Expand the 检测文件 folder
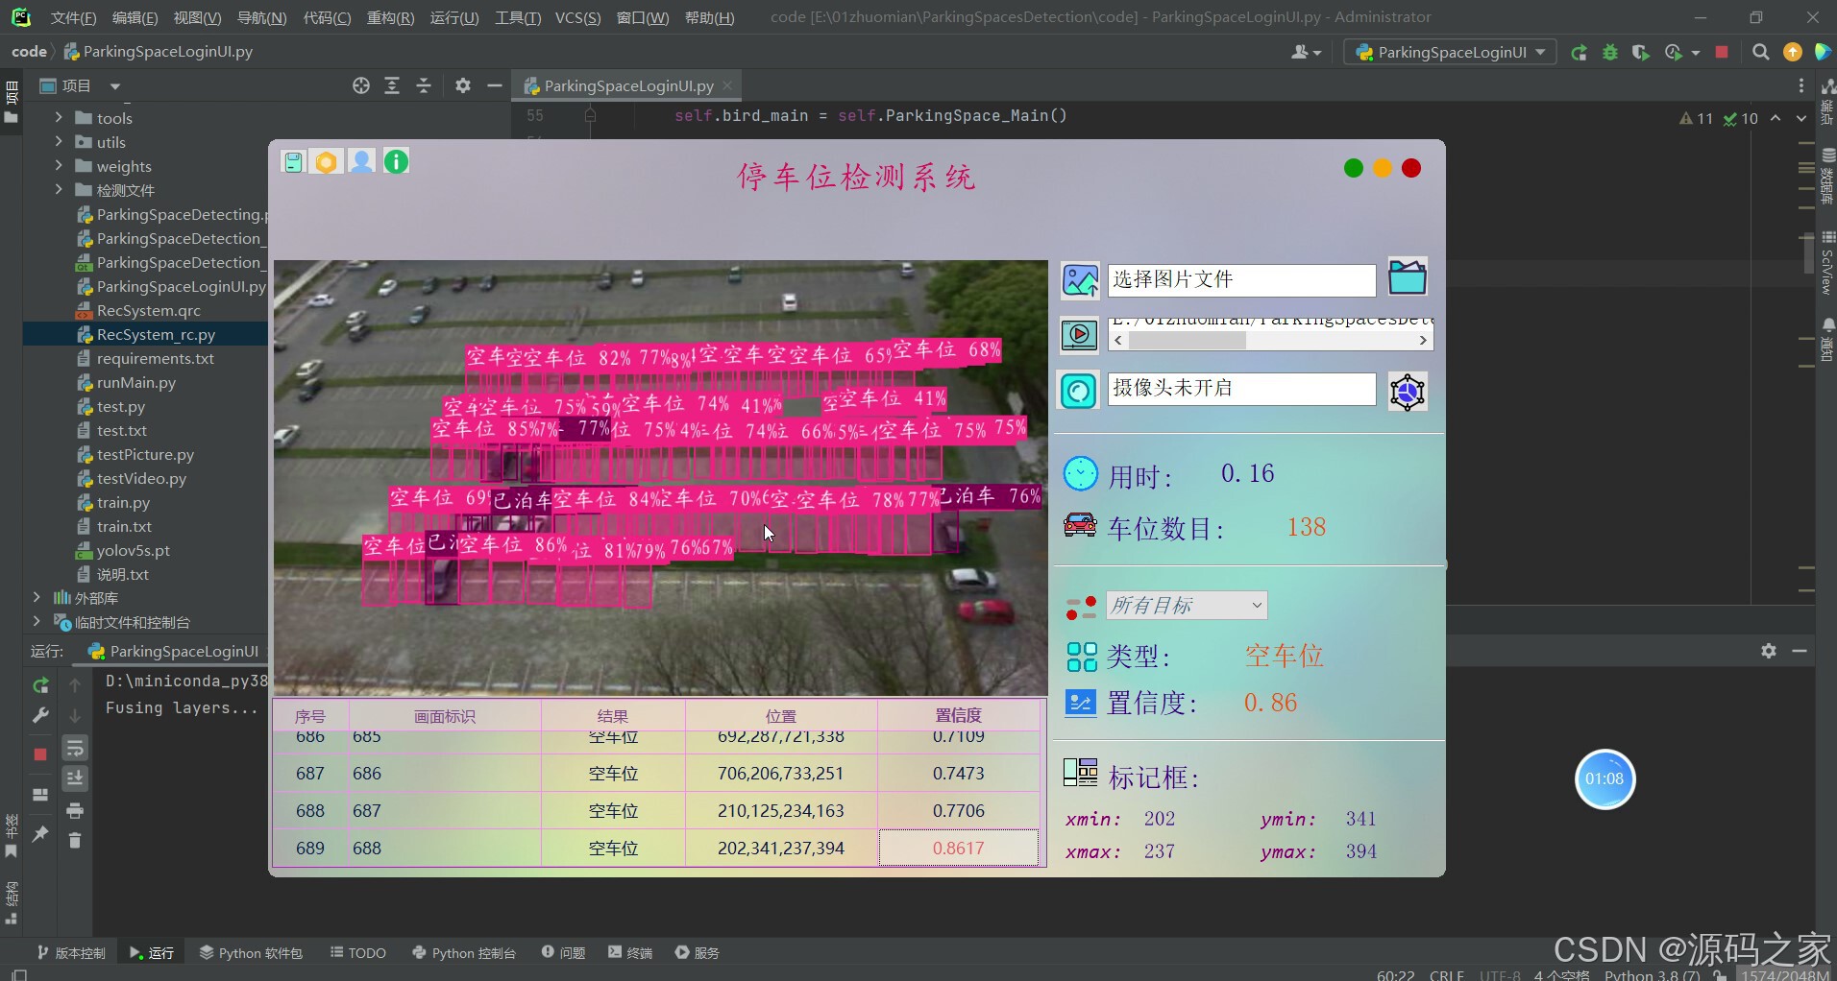 coord(59,189)
